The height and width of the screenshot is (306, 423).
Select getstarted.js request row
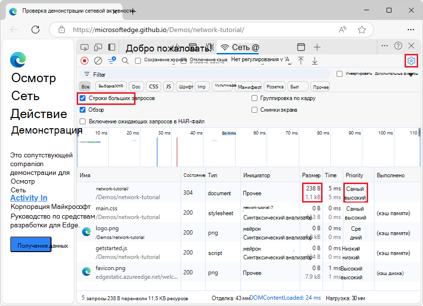pos(248,252)
